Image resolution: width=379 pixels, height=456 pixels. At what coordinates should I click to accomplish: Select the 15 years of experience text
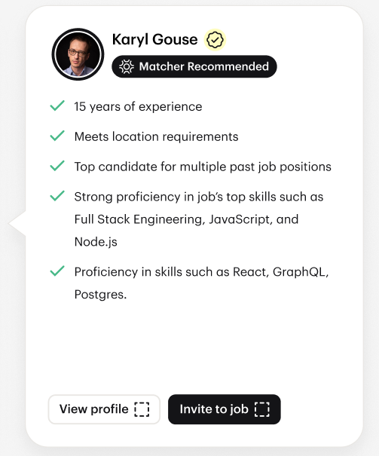pyautogui.click(x=138, y=107)
